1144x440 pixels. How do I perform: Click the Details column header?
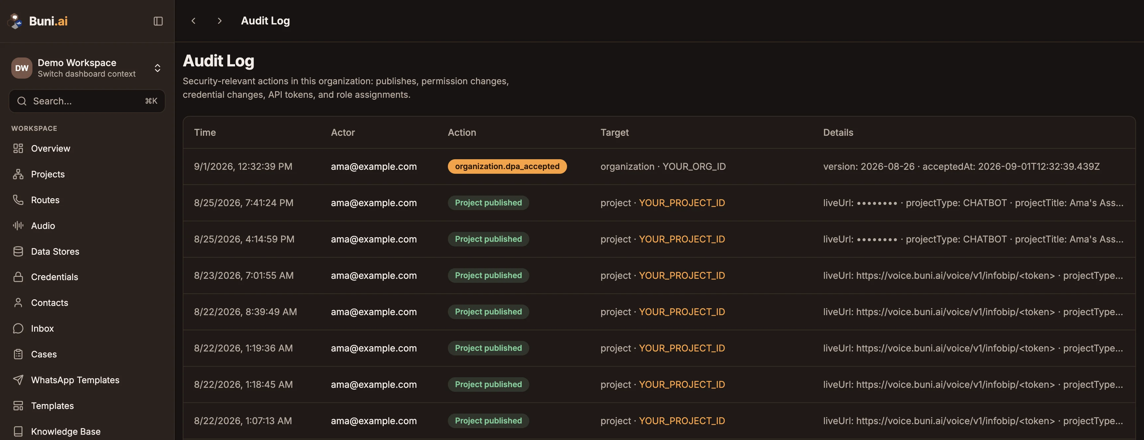pos(838,132)
